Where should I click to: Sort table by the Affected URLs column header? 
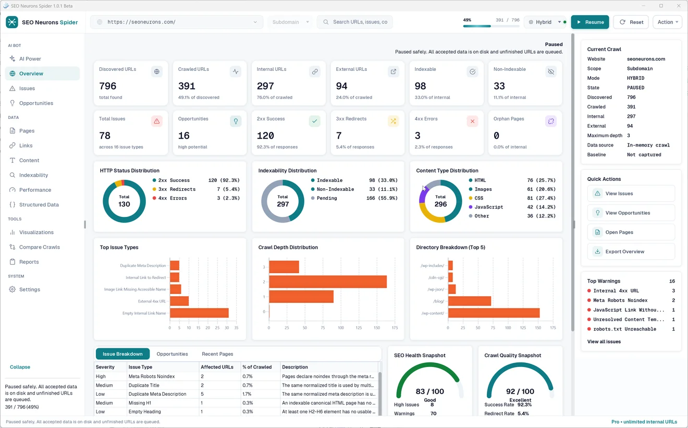(219, 367)
